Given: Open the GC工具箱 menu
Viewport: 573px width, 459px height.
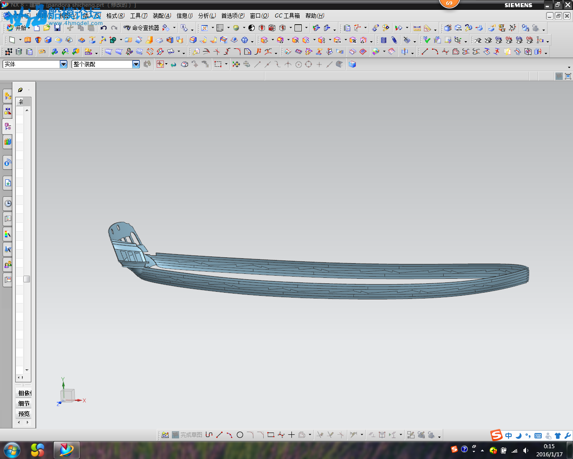Looking at the screenshot, I should (287, 16).
